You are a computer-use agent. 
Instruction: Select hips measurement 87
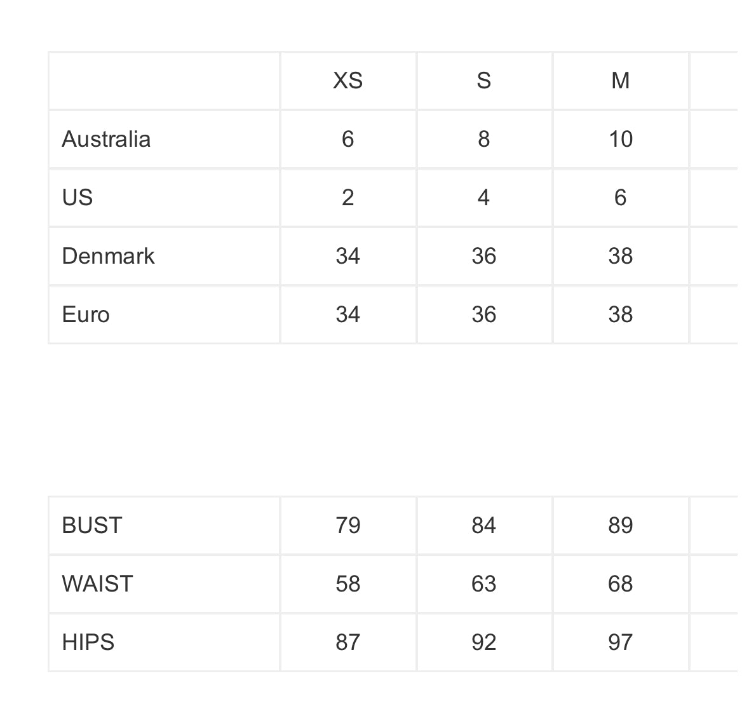[x=348, y=642]
